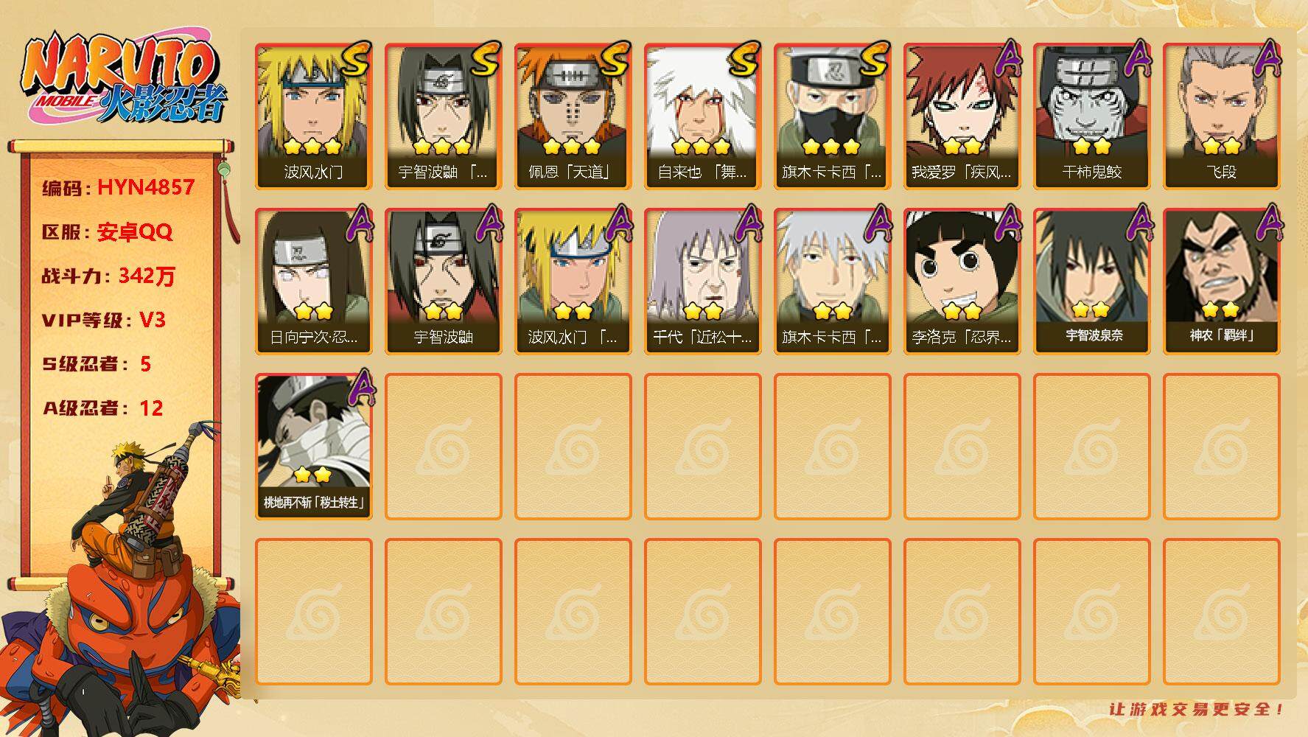This screenshot has width=1308, height=737.
Task: Click the 编码 HYN4857 account code text
Action: coord(118,187)
